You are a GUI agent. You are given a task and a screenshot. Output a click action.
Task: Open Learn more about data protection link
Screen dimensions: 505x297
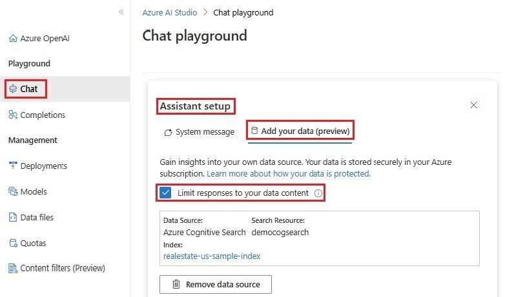[x=289, y=174]
